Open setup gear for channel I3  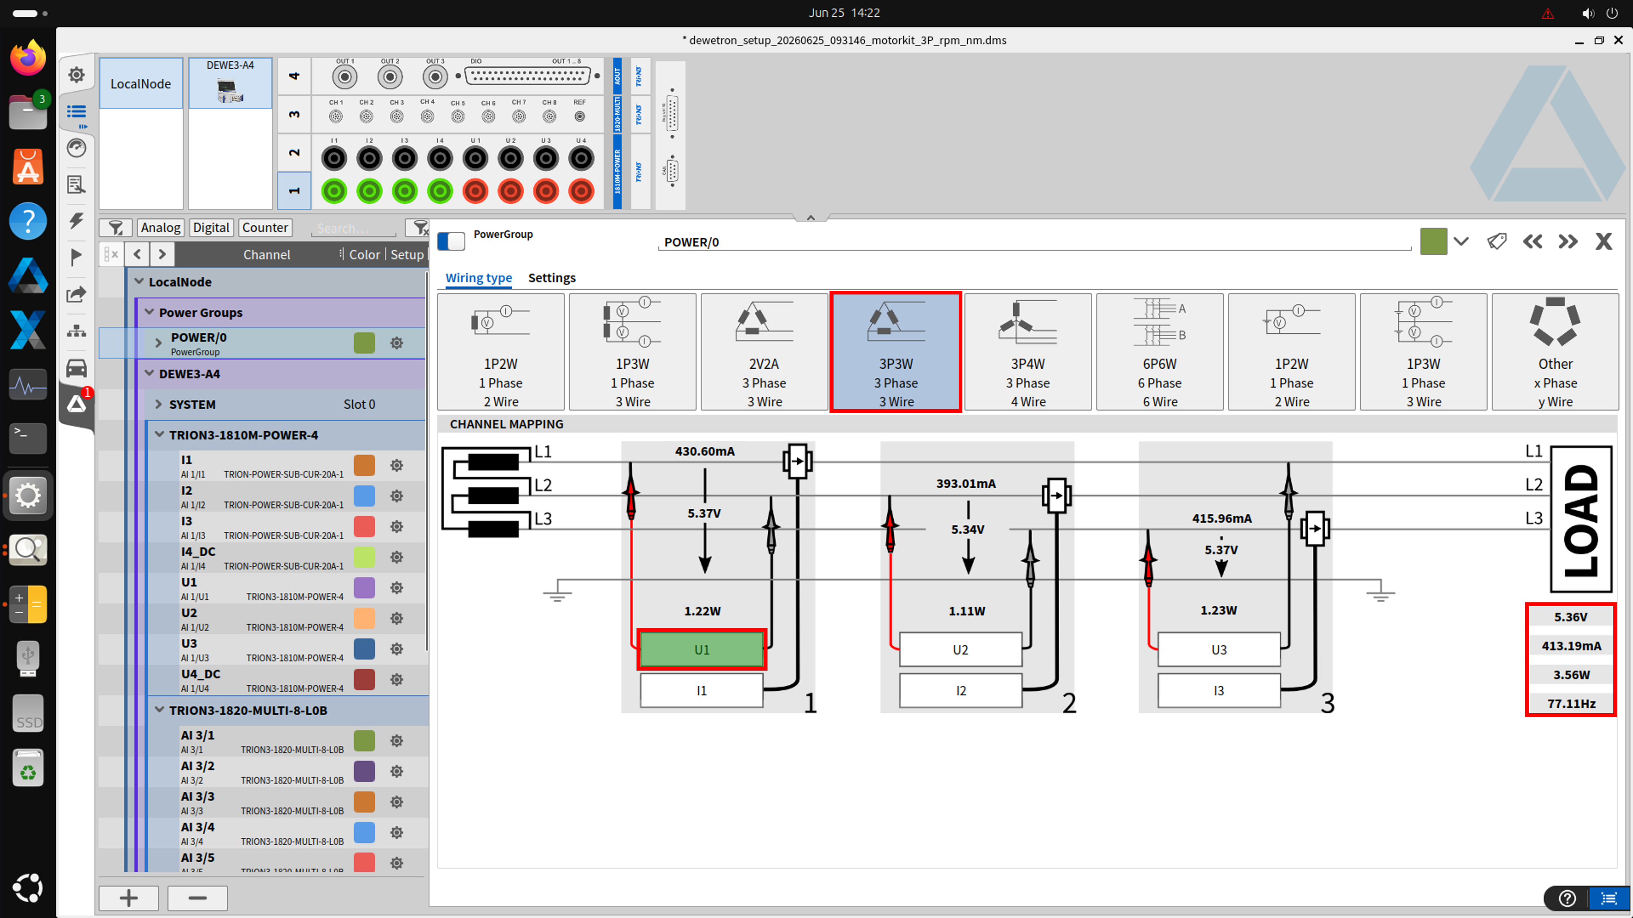[397, 526]
